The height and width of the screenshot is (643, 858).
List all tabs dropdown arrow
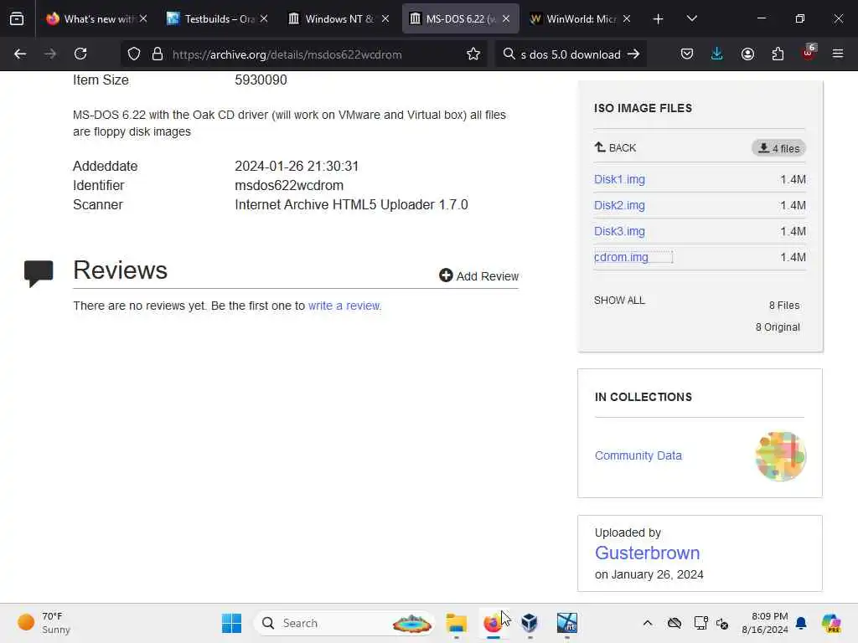point(691,19)
